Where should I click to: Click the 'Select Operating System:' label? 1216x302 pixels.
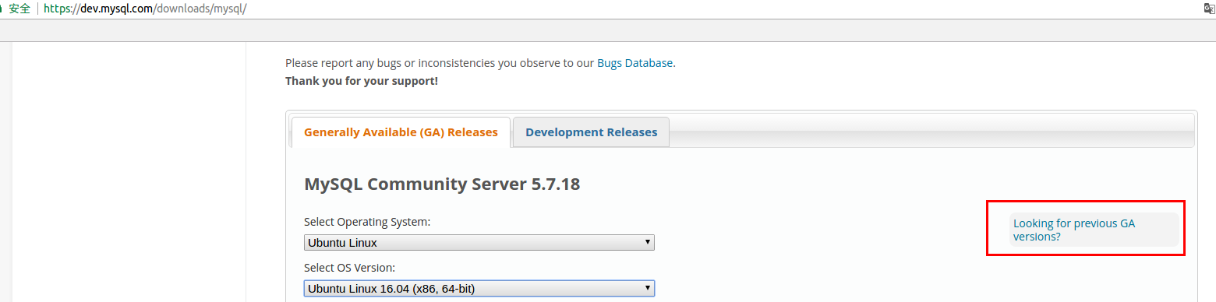[x=367, y=222]
